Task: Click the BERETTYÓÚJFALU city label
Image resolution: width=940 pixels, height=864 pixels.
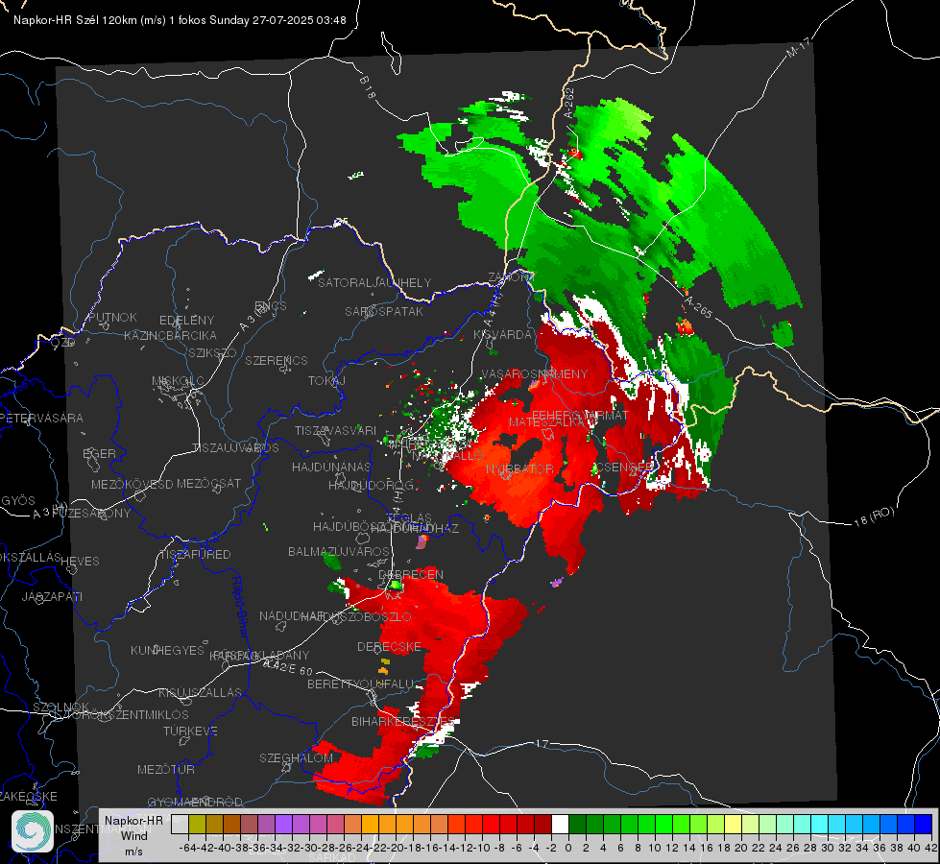Action: pos(360,684)
